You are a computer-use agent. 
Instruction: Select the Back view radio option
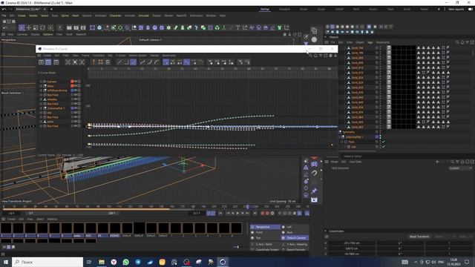pyautogui.click(x=284, y=232)
